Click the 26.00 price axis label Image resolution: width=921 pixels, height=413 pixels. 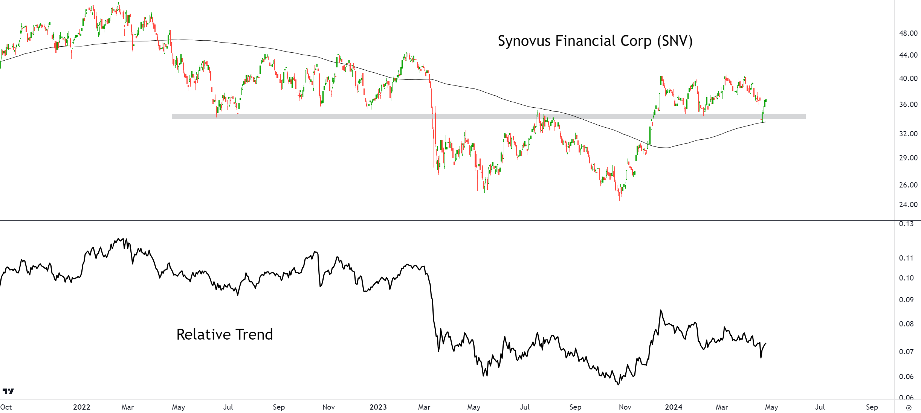pyautogui.click(x=908, y=185)
